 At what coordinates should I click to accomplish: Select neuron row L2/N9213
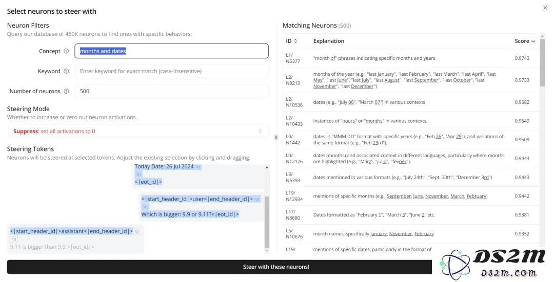(411, 80)
